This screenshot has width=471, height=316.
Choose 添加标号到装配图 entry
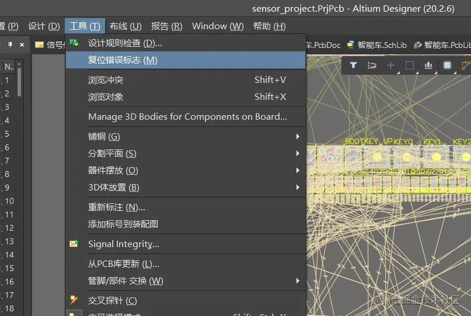coord(186,224)
